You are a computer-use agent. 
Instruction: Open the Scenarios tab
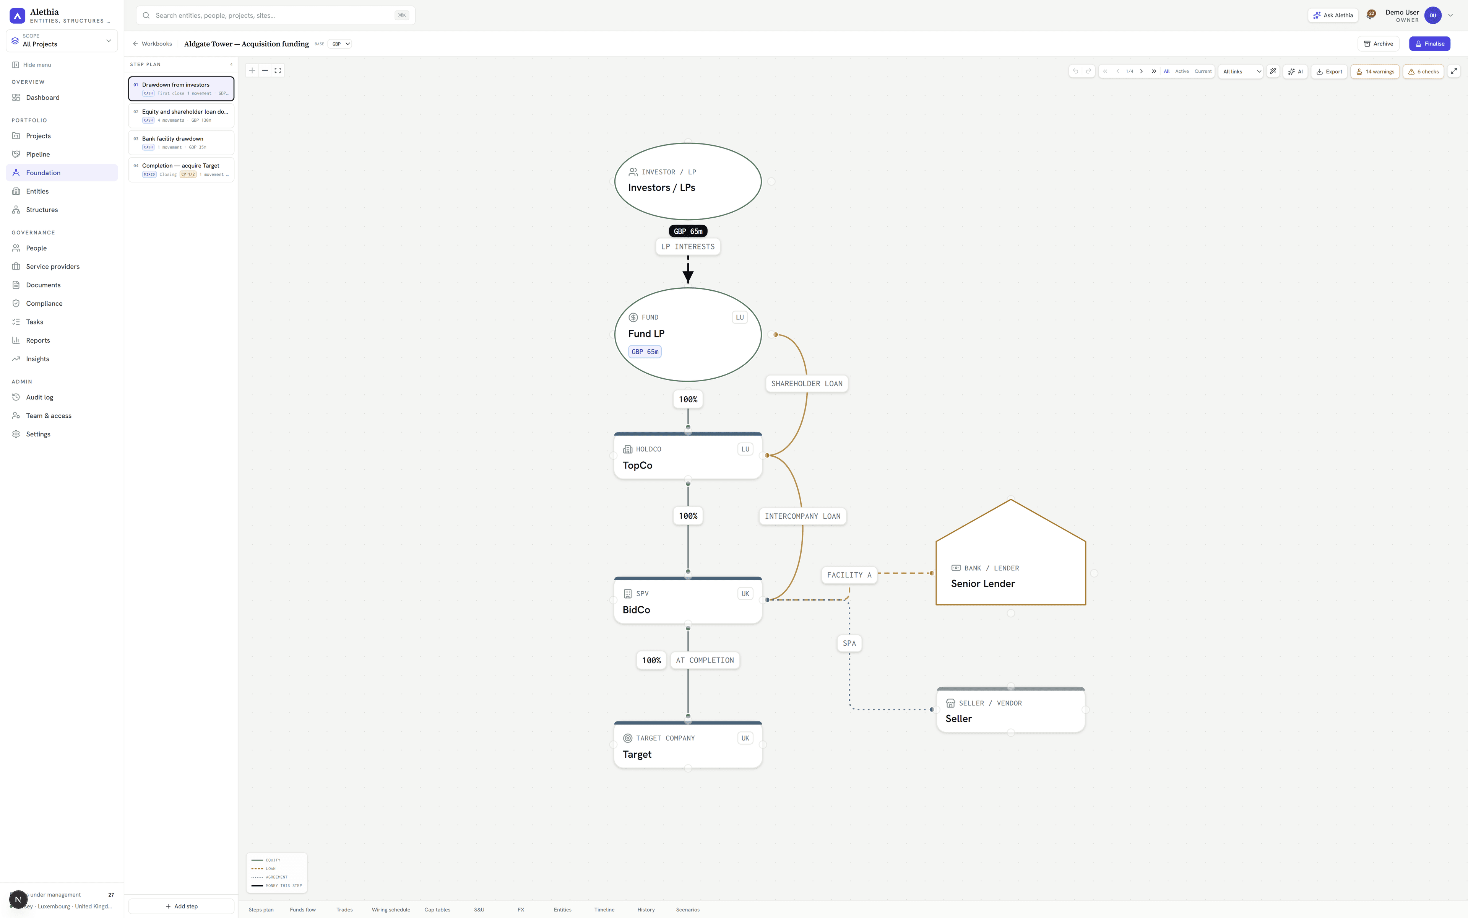(x=688, y=910)
